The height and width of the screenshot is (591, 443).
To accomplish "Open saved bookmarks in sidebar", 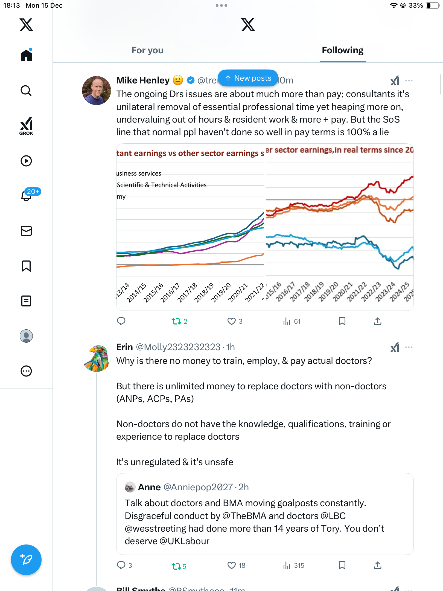I will [x=26, y=266].
